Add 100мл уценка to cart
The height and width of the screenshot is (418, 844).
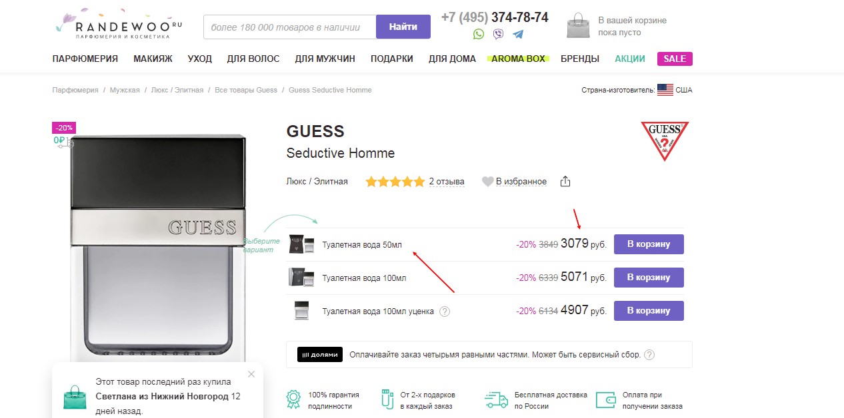click(x=649, y=311)
